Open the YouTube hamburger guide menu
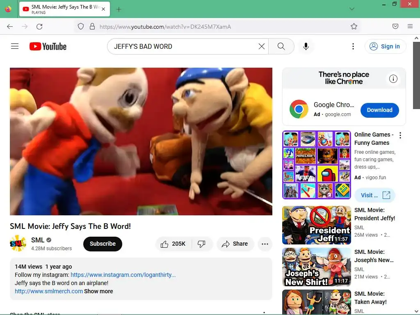 click(x=15, y=46)
